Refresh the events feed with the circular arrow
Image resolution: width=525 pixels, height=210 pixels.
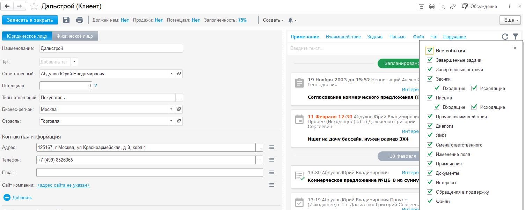pos(505,37)
